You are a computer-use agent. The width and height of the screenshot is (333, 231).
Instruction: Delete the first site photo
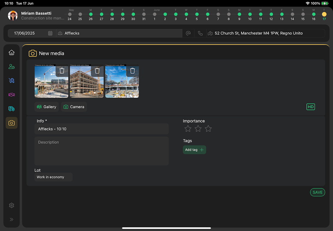[x=62, y=71]
